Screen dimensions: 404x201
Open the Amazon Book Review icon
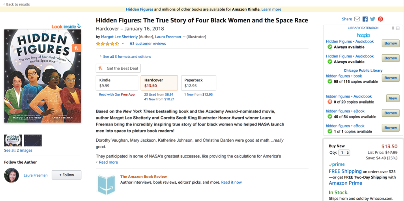[x=106, y=185]
